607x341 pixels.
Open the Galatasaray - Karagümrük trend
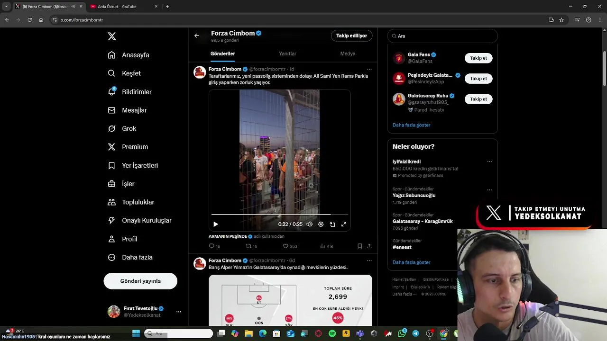pos(423,221)
